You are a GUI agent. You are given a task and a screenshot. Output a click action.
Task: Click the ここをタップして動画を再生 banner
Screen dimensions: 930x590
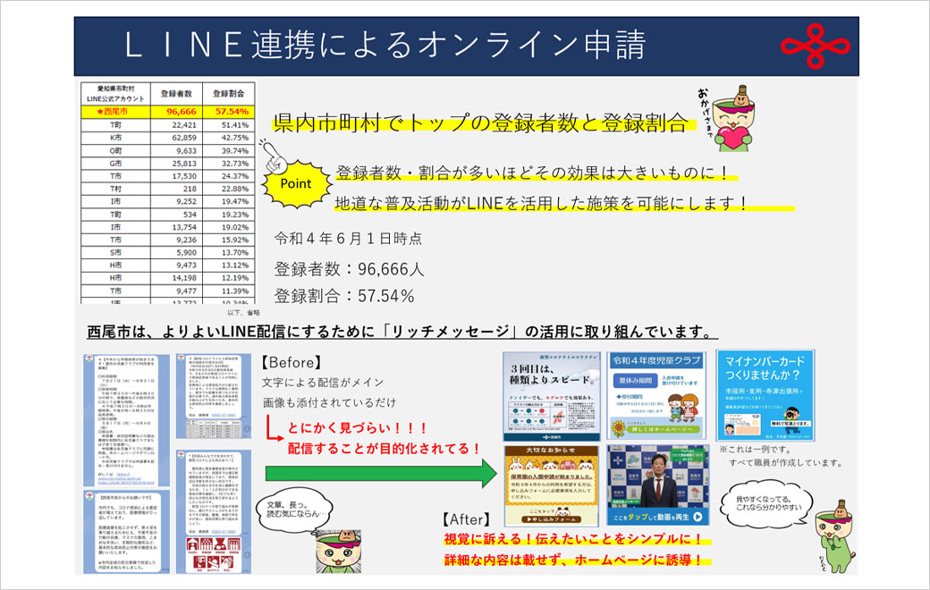point(658,517)
